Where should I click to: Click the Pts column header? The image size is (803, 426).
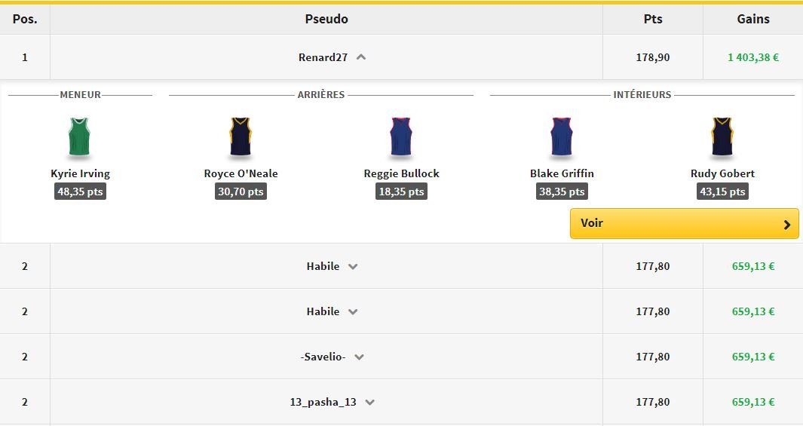[653, 19]
